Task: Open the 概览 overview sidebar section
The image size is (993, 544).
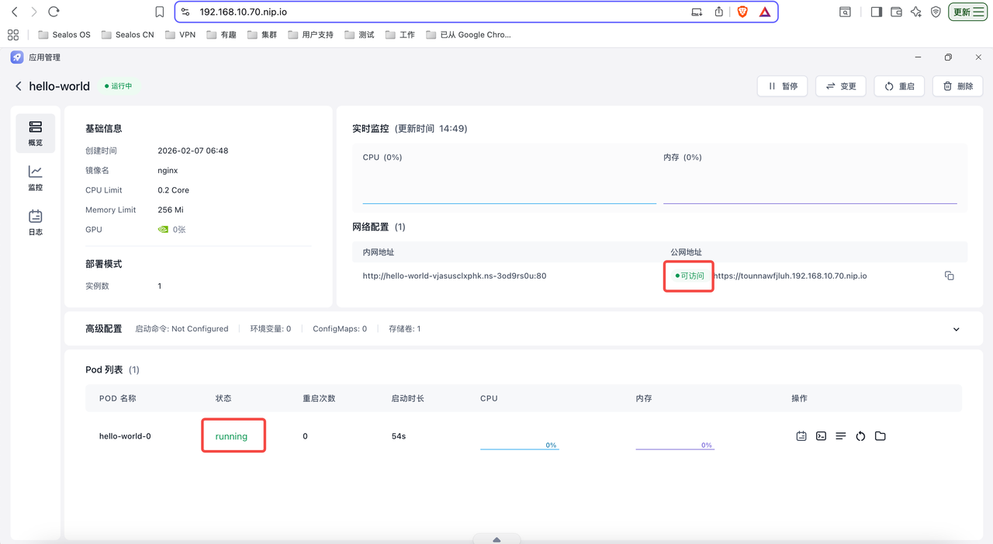Action: [35, 133]
